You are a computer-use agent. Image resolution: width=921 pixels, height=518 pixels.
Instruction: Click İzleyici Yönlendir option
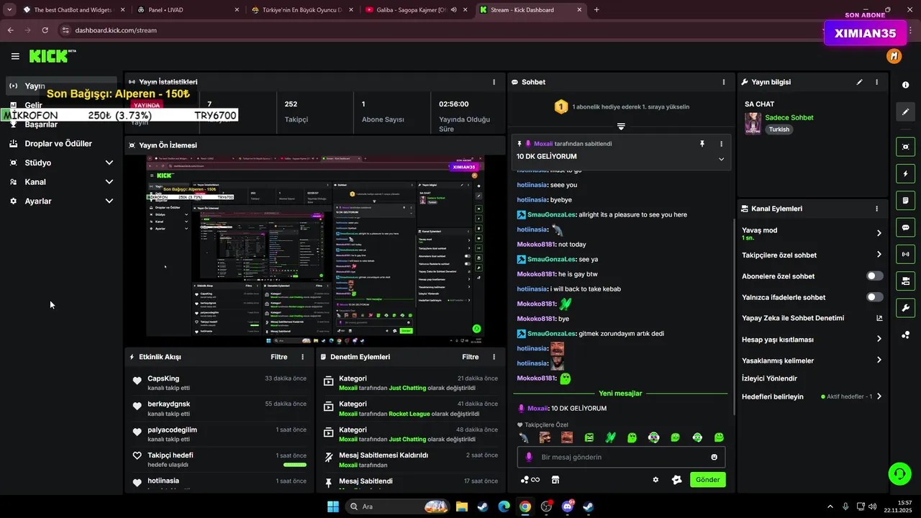click(x=769, y=378)
